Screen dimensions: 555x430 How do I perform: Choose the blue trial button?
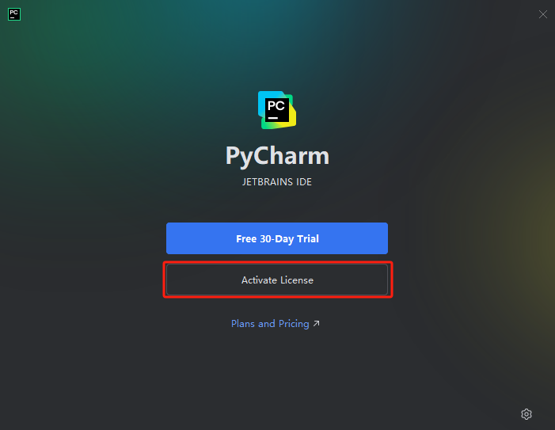[277, 238]
